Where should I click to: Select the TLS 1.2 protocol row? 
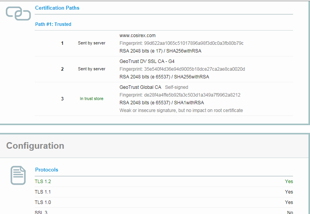43,182
